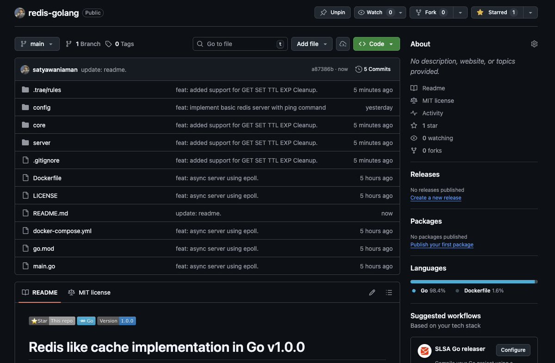Unstar the repository with Starred button
The width and height of the screenshot is (555, 363).
497,12
